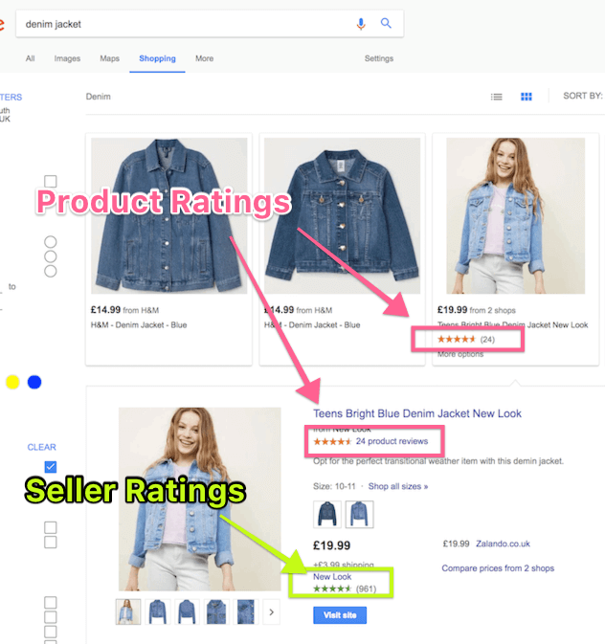
Task: Click More options under teens jacket card
Action: (460, 354)
